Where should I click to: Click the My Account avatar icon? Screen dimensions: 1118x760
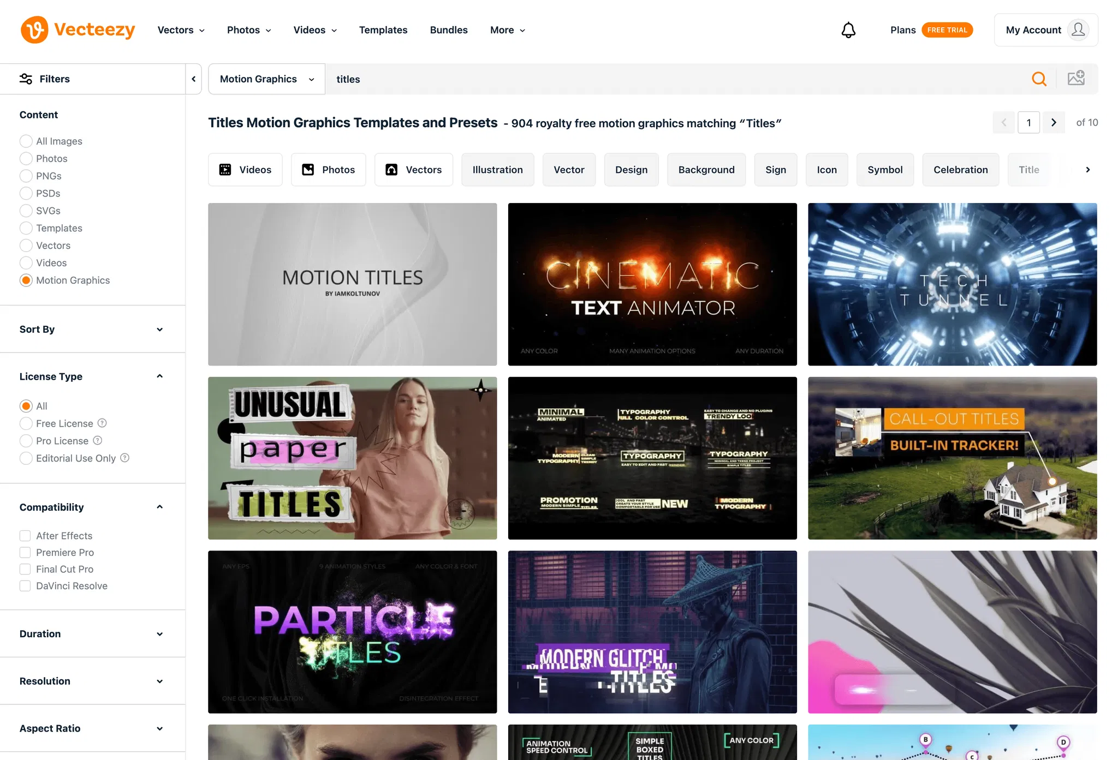point(1078,30)
